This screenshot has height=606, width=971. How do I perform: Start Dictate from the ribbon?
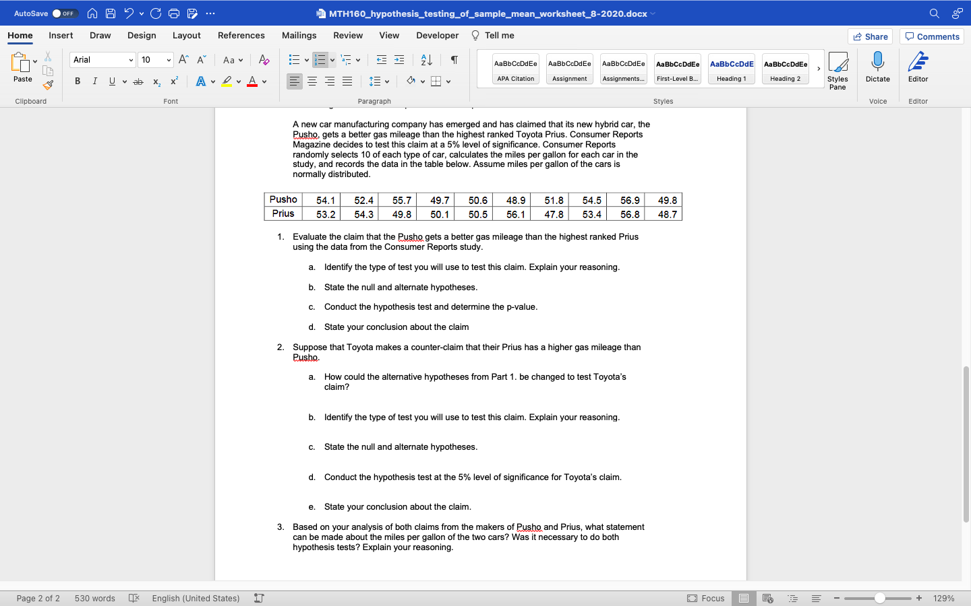tap(877, 67)
